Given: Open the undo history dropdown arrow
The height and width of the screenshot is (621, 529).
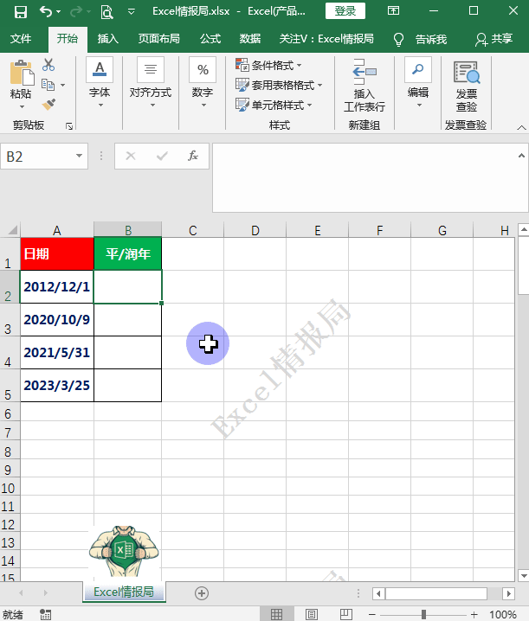Looking at the screenshot, I should (59, 12).
